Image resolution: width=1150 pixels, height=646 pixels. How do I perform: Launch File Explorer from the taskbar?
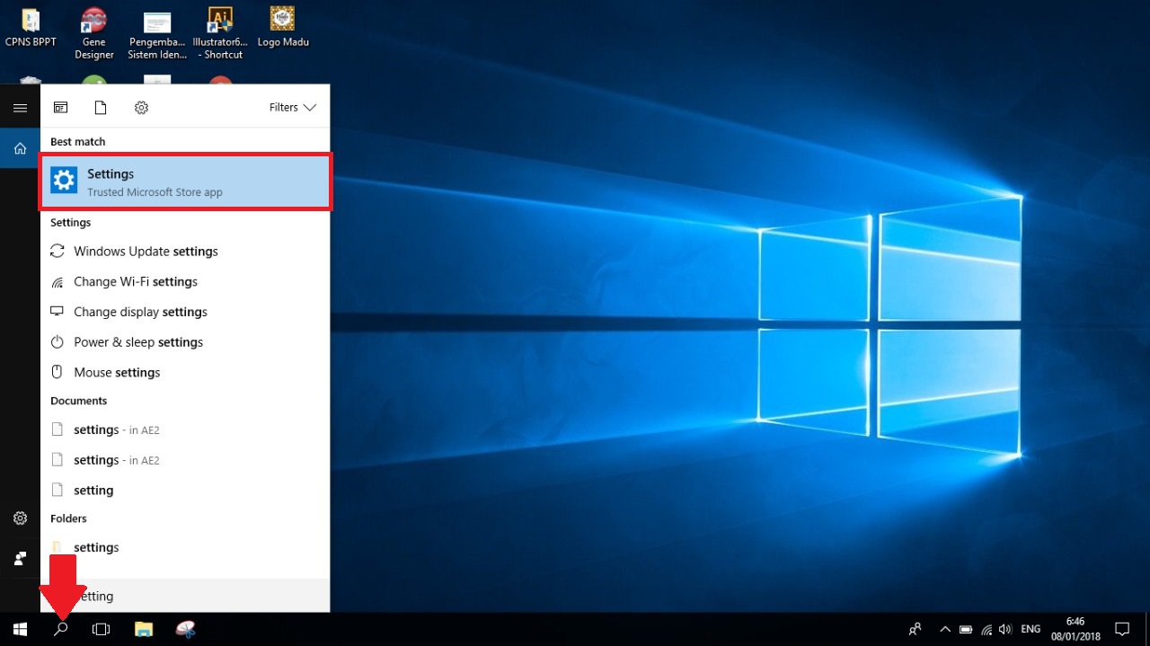coord(144,629)
